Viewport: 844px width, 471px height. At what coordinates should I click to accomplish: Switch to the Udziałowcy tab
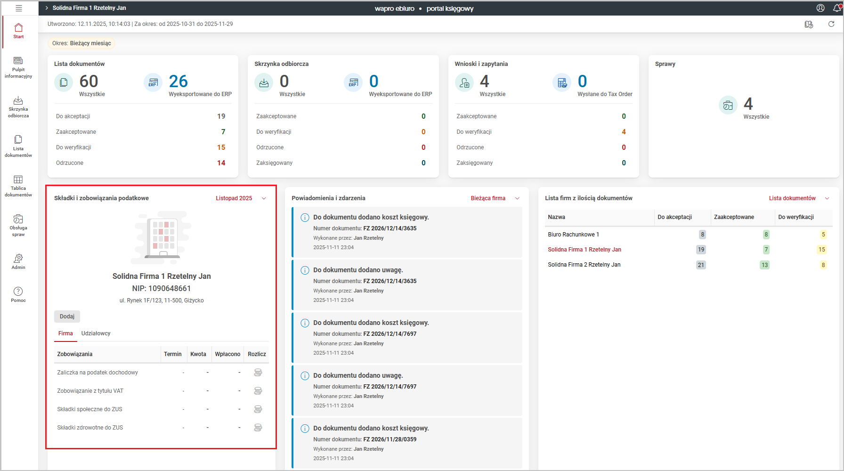pyautogui.click(x=96, y=333)
